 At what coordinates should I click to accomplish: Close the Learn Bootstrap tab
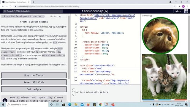pyautogui.click(x=29, y=2)
